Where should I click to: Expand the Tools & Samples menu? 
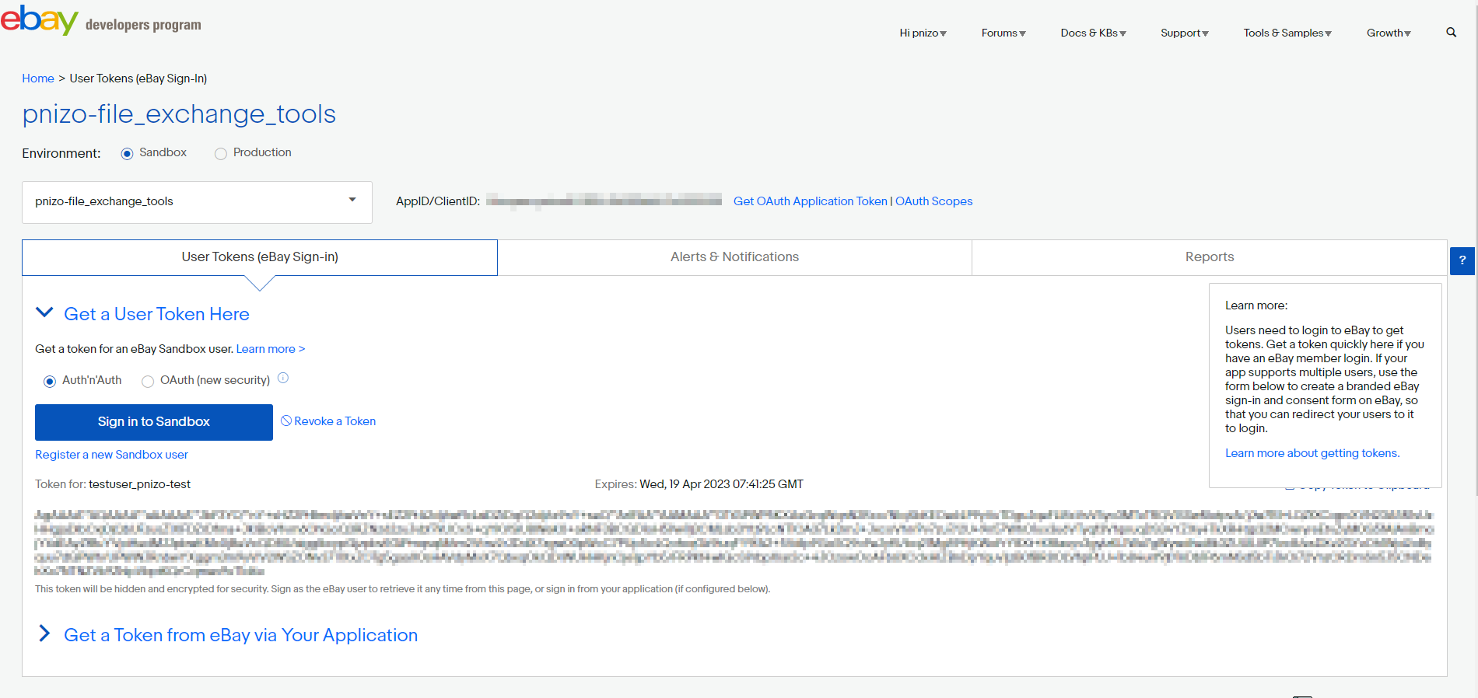tap(1287, 33)
